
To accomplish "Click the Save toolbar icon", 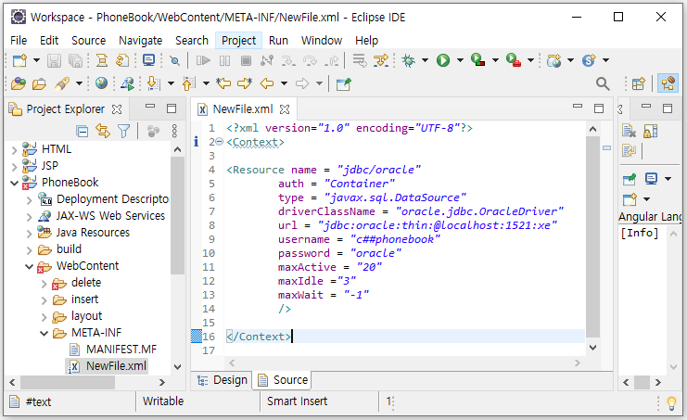I will (54, 60).
